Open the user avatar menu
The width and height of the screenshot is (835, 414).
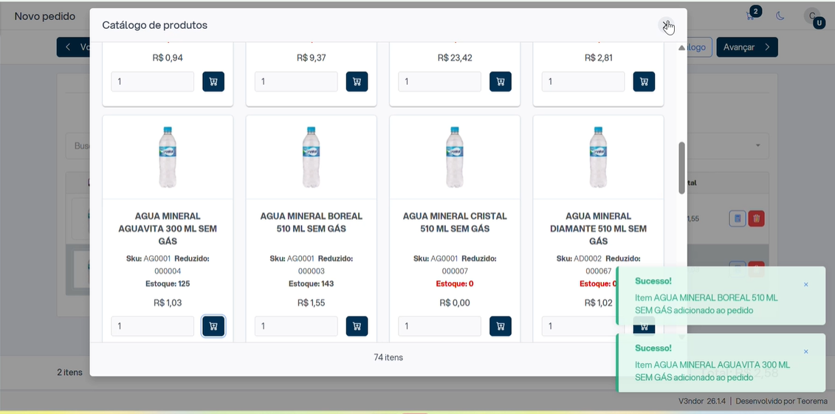[813, 16]
